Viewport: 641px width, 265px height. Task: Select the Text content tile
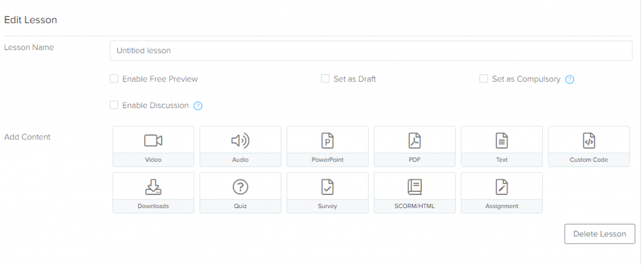tap(501, 146)
